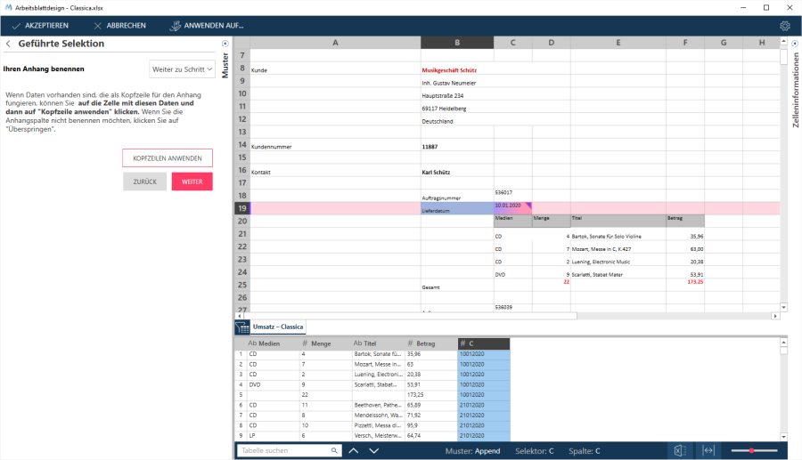
Task: Expand the Weiter zu Schritt dropdown
Action: click(182, 69)
